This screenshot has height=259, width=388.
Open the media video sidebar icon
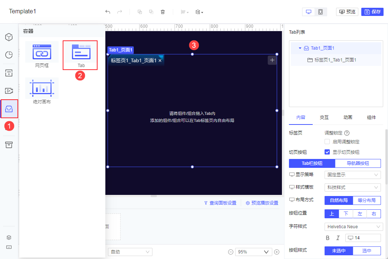9,91
